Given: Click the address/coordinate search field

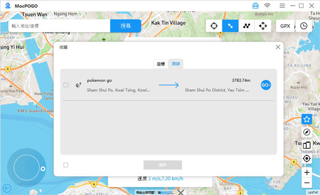Looking at the screenshot, I should point(59,26).
